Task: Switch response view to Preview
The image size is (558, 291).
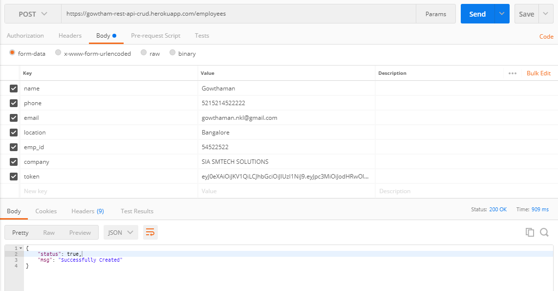Action: point(80,233)
